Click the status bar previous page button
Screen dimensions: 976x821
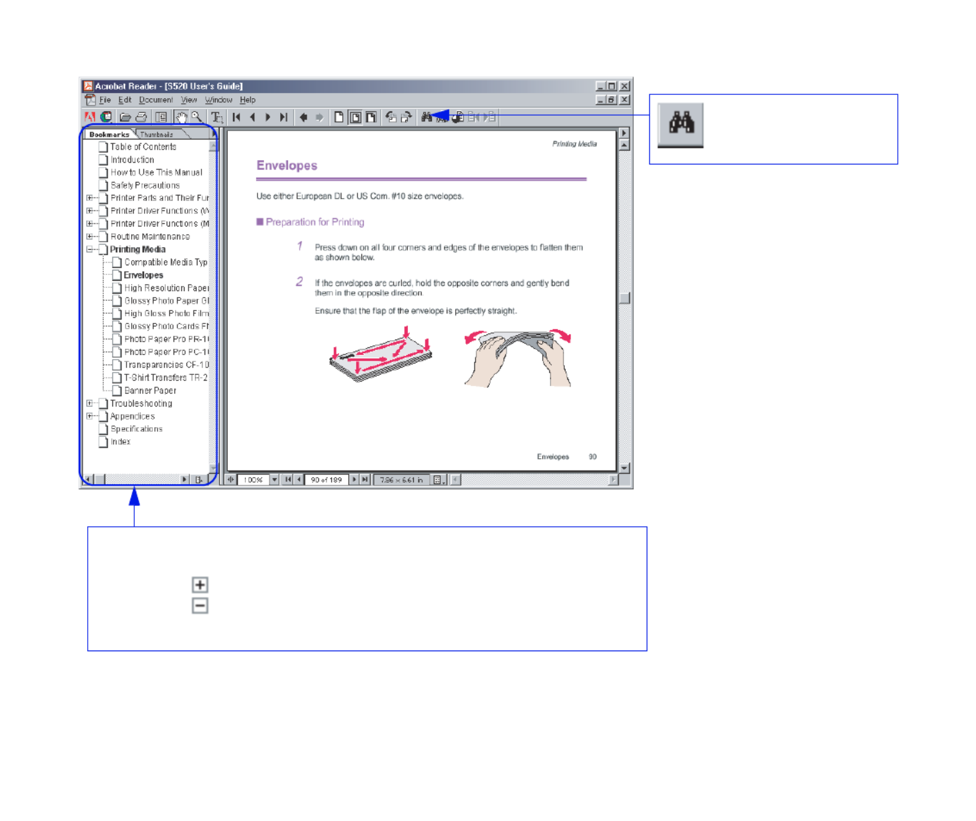[298, 480]
